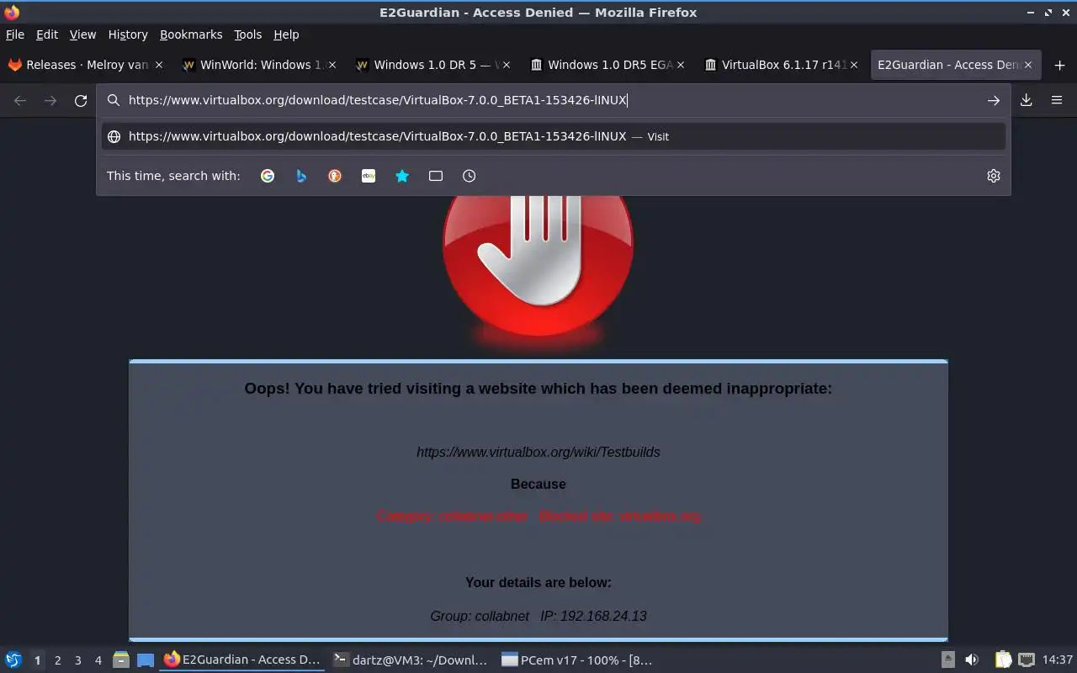Open file manager in taskbar
Viewport: 1077px width, 673px height.
pyautogui.click(x=120, y=660)
